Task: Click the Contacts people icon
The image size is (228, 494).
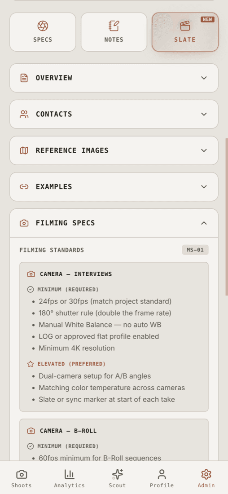Action: point(24,114)
